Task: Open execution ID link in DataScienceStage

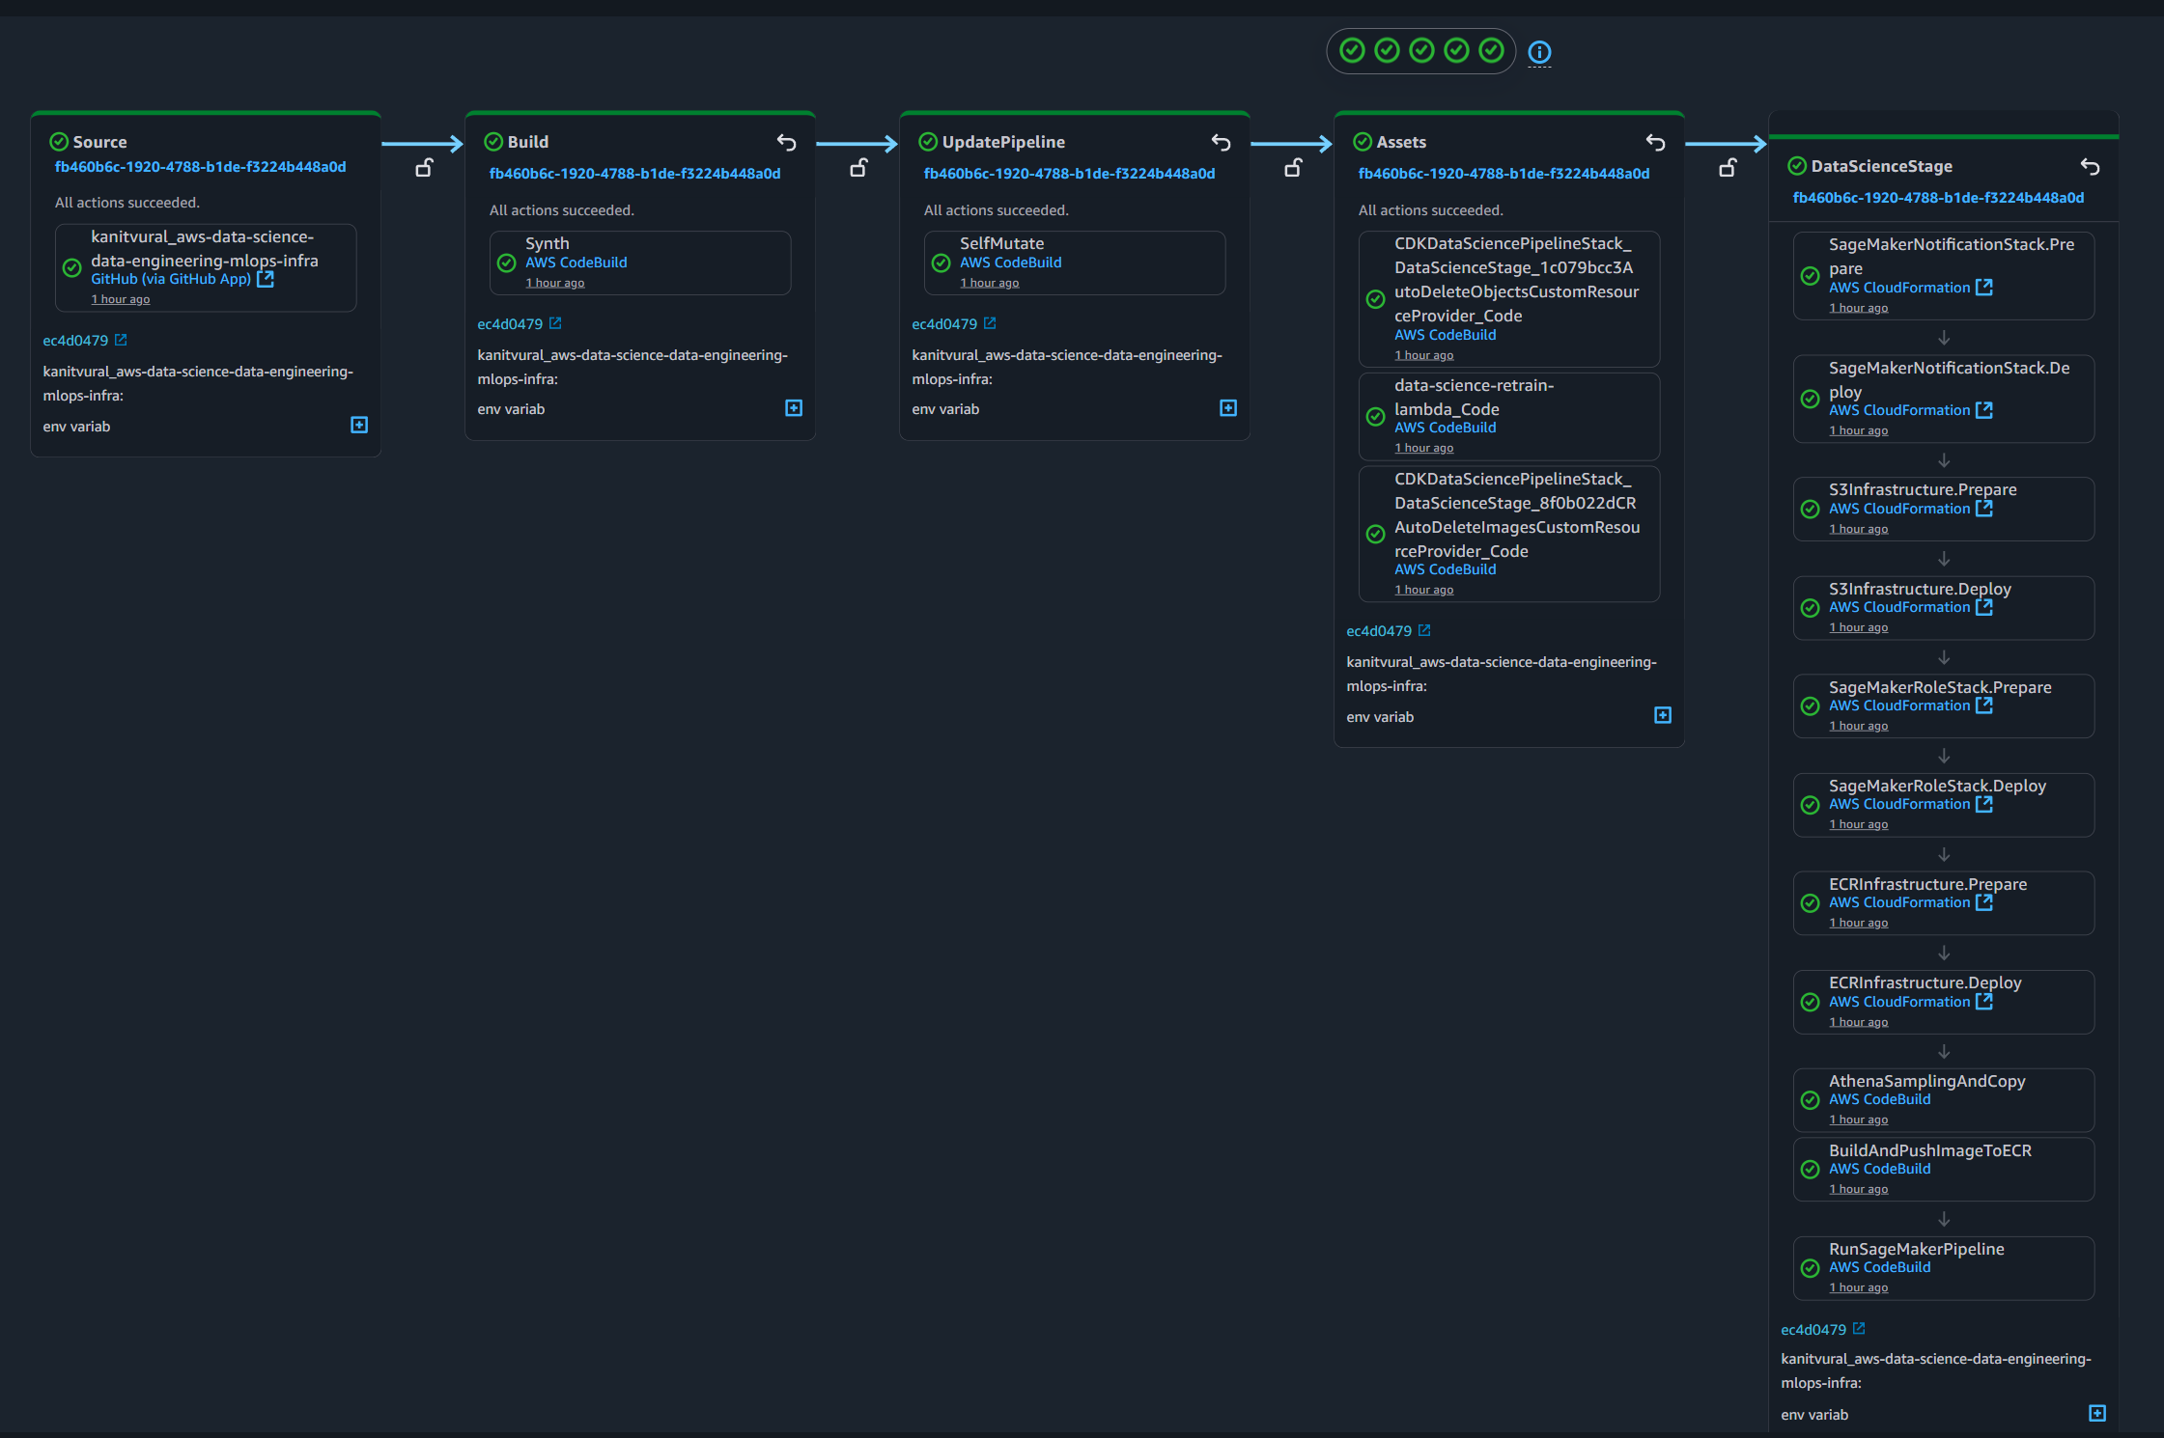Action: [x=1938, y=198]
